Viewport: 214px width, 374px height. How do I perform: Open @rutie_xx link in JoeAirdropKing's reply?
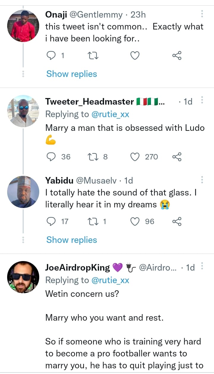(x=110, y=280)
